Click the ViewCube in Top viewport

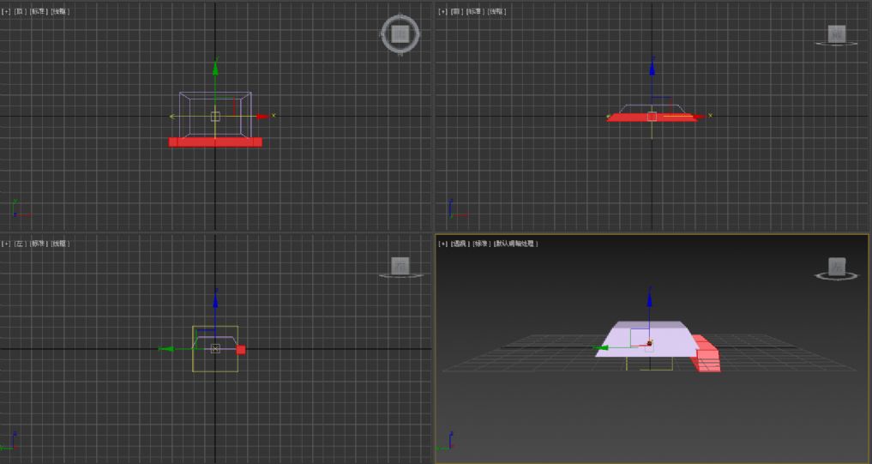pos(400,34)
